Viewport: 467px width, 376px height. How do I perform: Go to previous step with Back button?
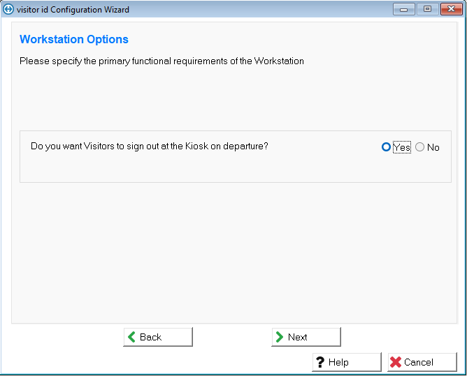[x=158, y=337]
